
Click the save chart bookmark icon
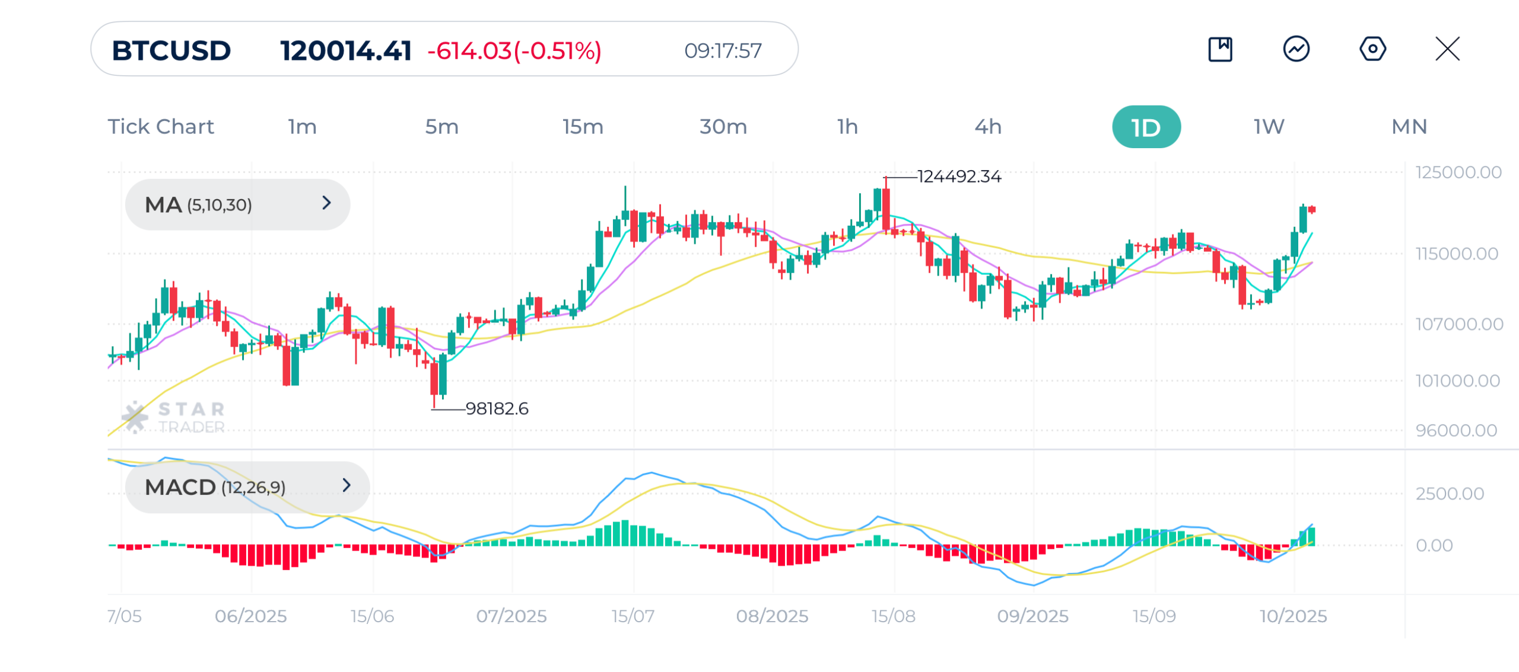(1220, 49)
